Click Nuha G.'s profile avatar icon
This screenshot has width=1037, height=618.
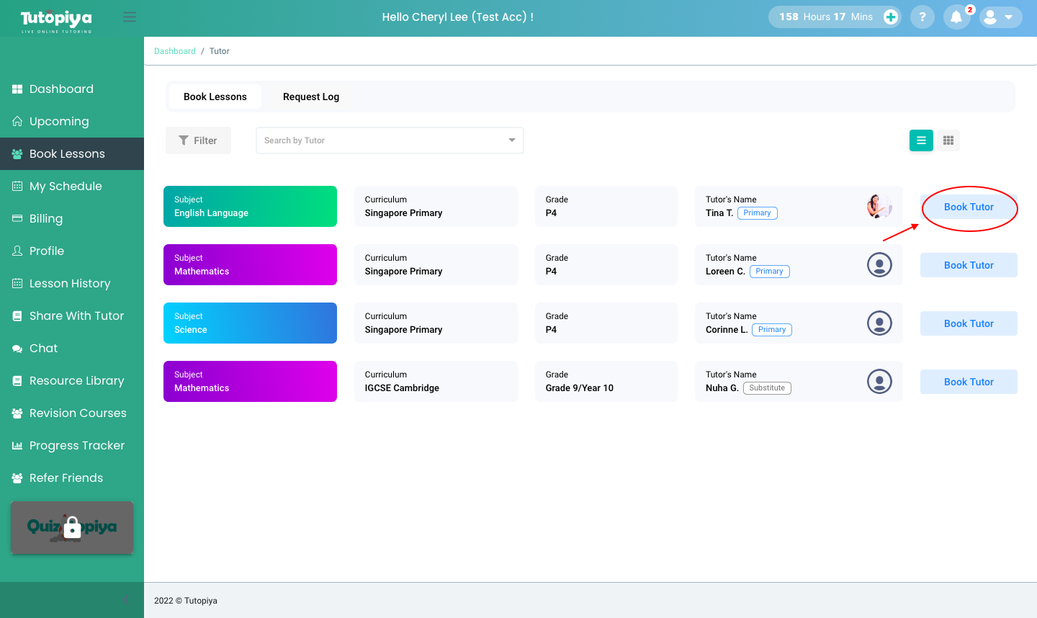(879, 382)
